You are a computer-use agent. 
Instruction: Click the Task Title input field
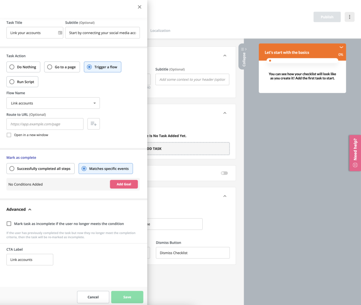coord(35,33)
